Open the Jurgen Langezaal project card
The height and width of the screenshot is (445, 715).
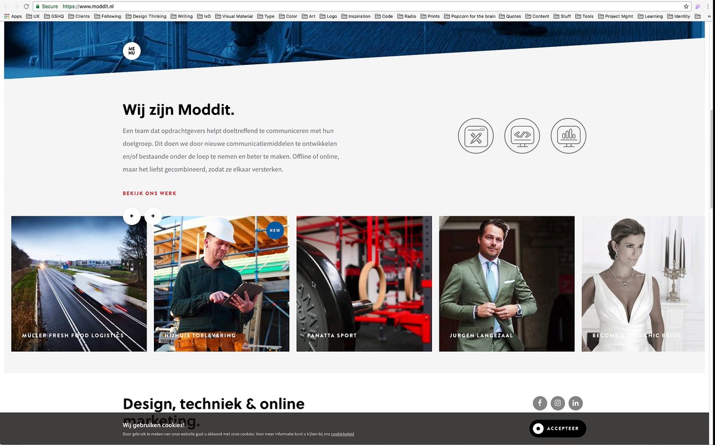tap(507, 284)
